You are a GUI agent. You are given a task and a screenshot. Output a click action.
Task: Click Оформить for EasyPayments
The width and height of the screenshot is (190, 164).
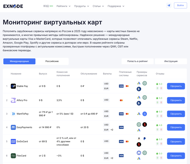[x=176, y=127]
